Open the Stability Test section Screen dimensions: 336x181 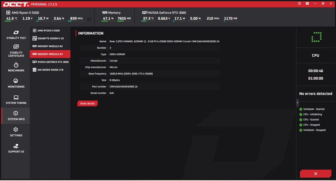point(16,35)
